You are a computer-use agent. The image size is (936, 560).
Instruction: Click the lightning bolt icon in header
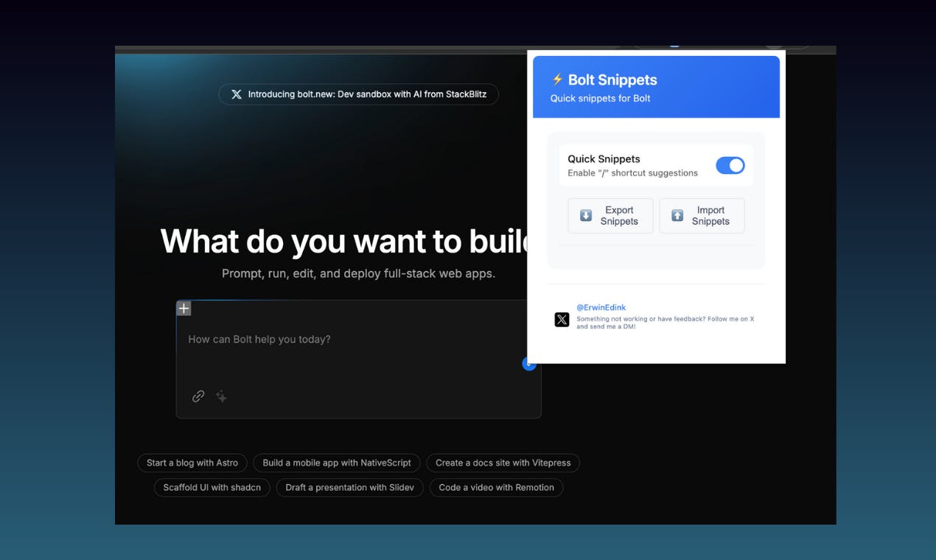(557, 80)
